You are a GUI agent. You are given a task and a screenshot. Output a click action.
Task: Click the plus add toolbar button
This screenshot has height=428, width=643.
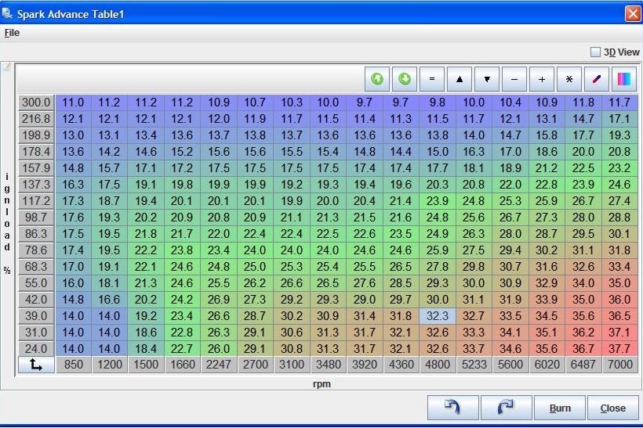pyautogui.click(x=542, y=79)
